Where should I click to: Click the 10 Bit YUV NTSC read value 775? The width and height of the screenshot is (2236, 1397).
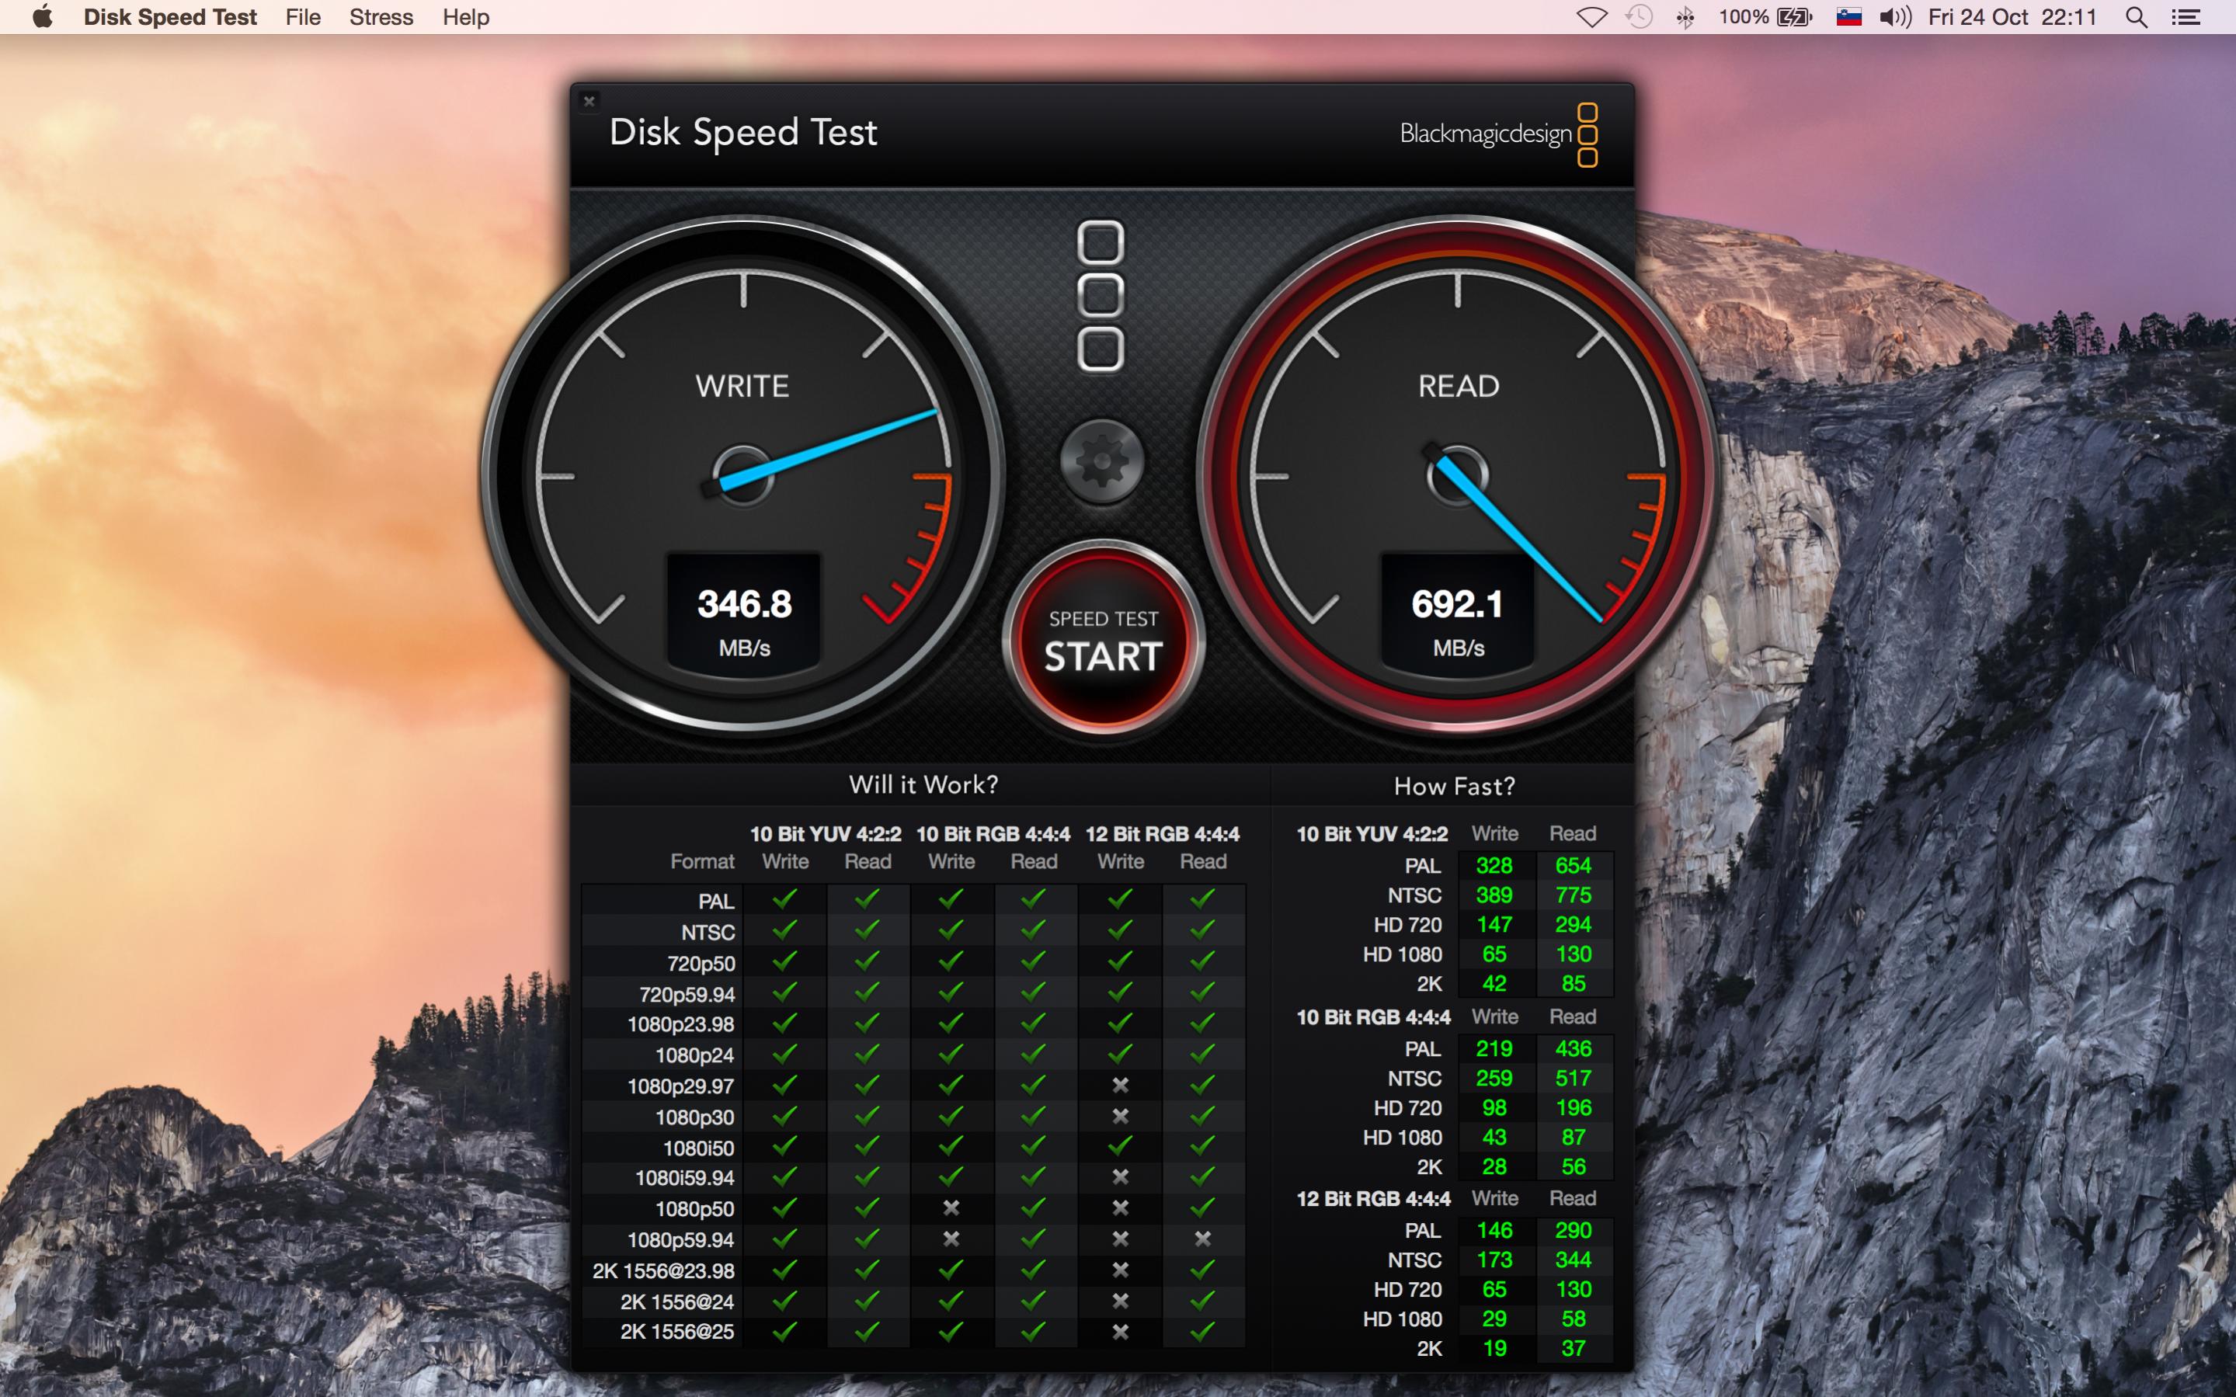1573,895
